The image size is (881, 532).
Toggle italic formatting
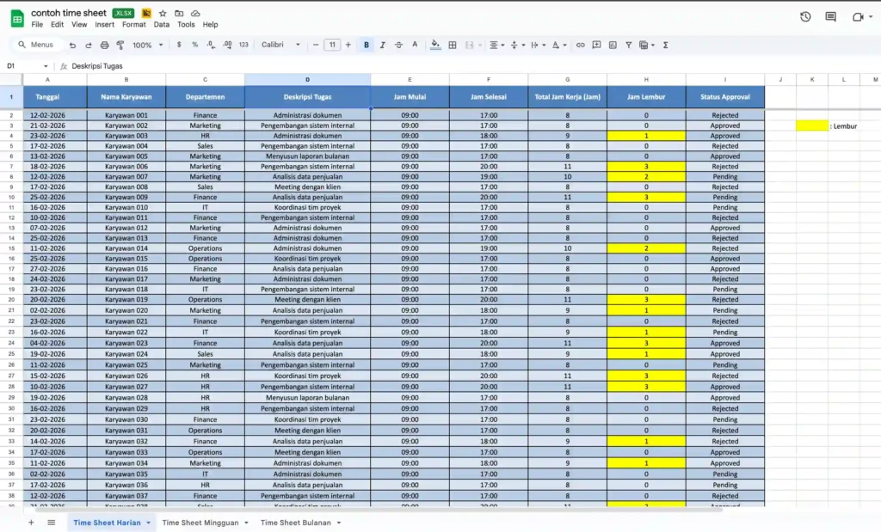(x=382, y=45)
